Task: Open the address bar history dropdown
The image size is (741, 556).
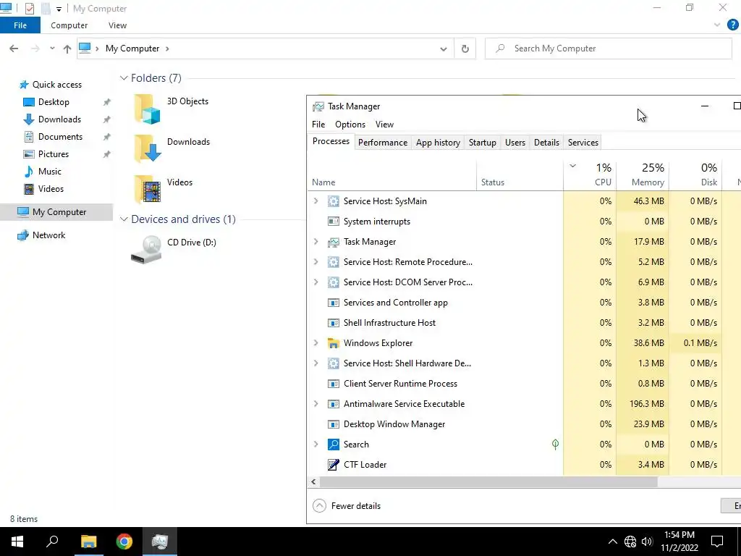Action: (444, 49)
